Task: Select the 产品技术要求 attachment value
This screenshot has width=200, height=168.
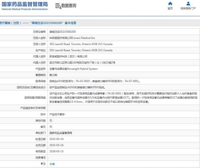Action: [x=57, y=114]
